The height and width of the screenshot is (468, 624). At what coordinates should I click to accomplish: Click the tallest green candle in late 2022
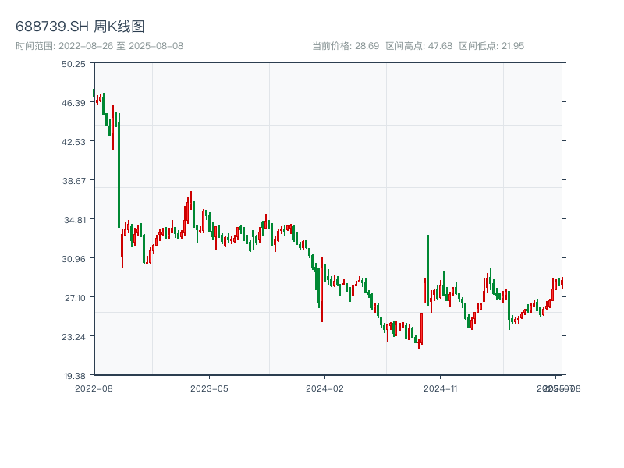point(119,170)
